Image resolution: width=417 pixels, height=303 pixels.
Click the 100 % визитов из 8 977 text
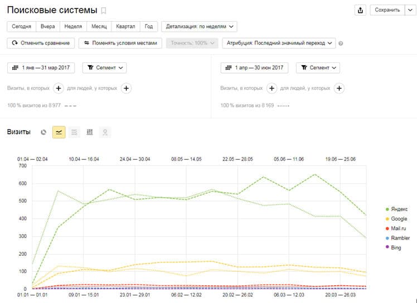34,105
